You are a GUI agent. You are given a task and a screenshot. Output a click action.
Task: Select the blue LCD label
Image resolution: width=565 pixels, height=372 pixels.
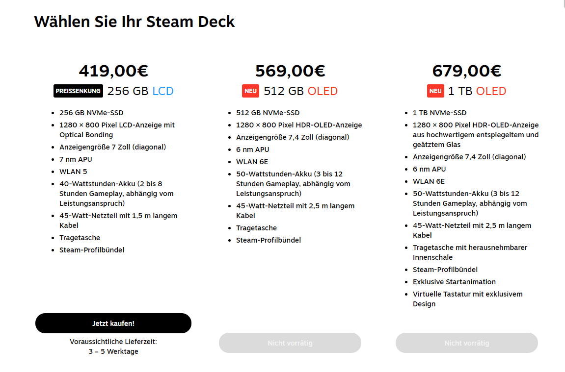162,91
